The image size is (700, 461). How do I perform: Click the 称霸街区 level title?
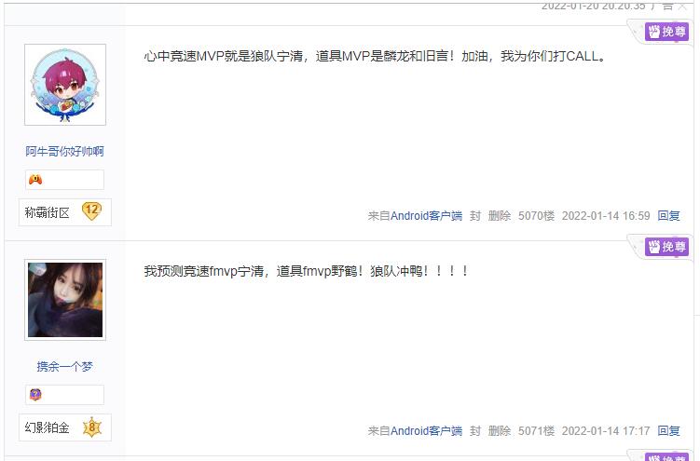48,212
